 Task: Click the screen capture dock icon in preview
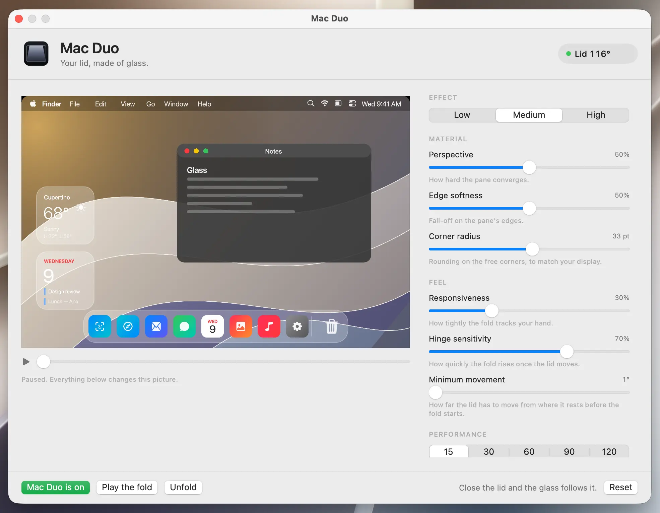coord(100,326)
